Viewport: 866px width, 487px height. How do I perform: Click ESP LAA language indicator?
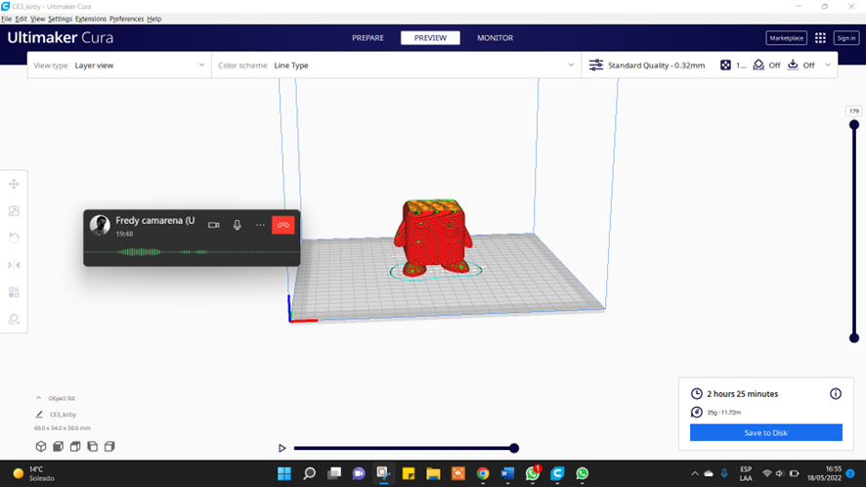(746, 473)
